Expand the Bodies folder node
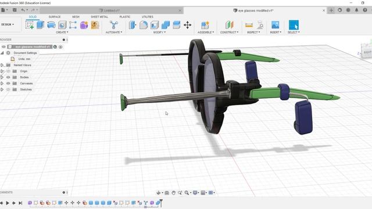This screenshot has height=209, width=372. [2, 77]
